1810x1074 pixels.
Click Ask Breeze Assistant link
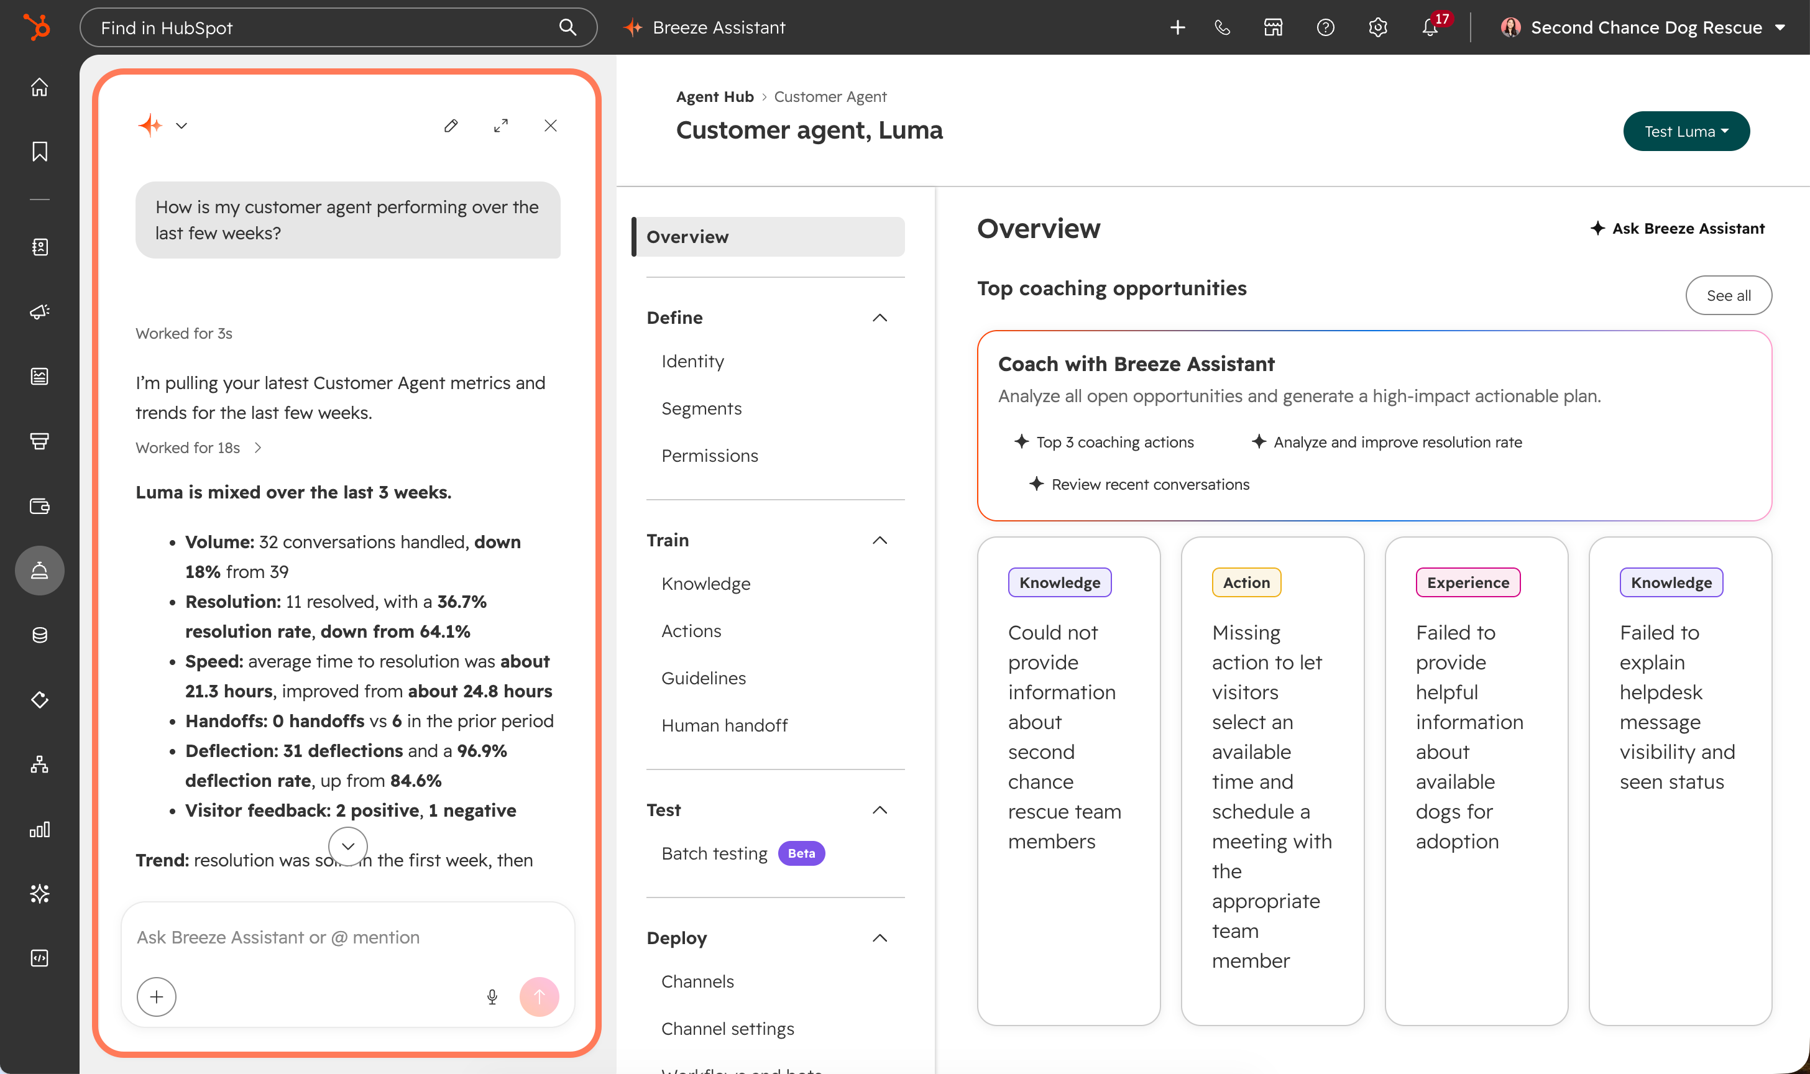pyautogui.click(x=1678, y=229)
